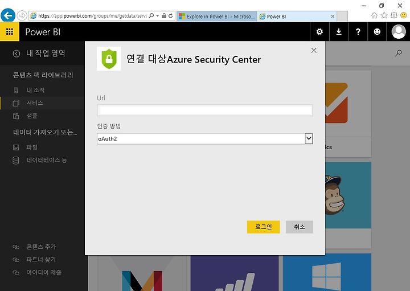Click inside the Url input field
410x291 pixels.
[205, 110]
